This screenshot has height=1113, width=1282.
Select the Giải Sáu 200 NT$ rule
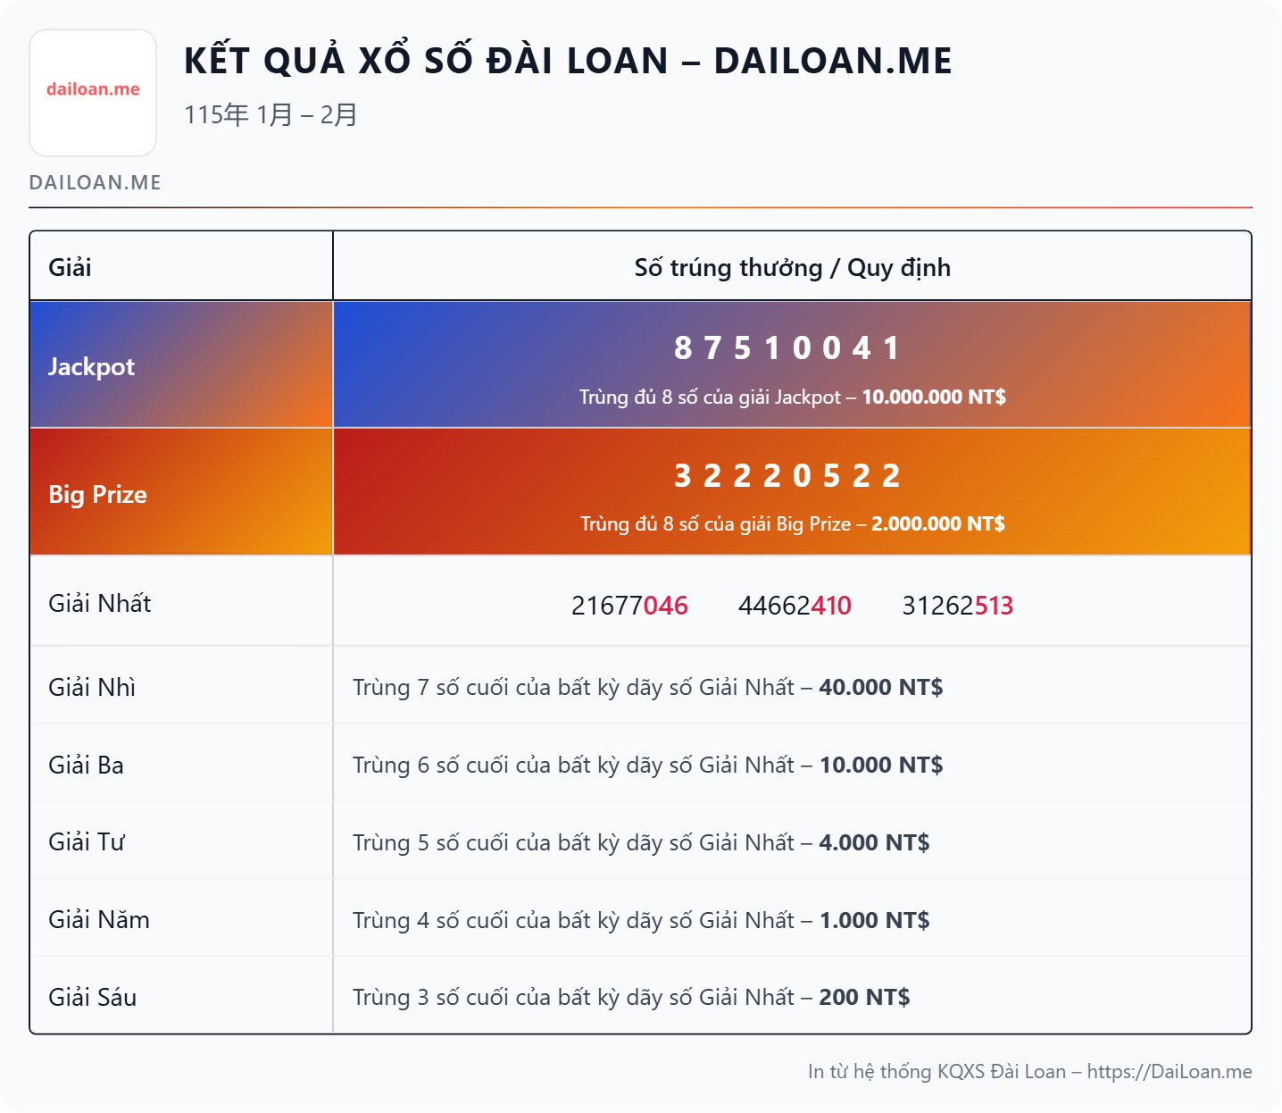click(630, 997)
